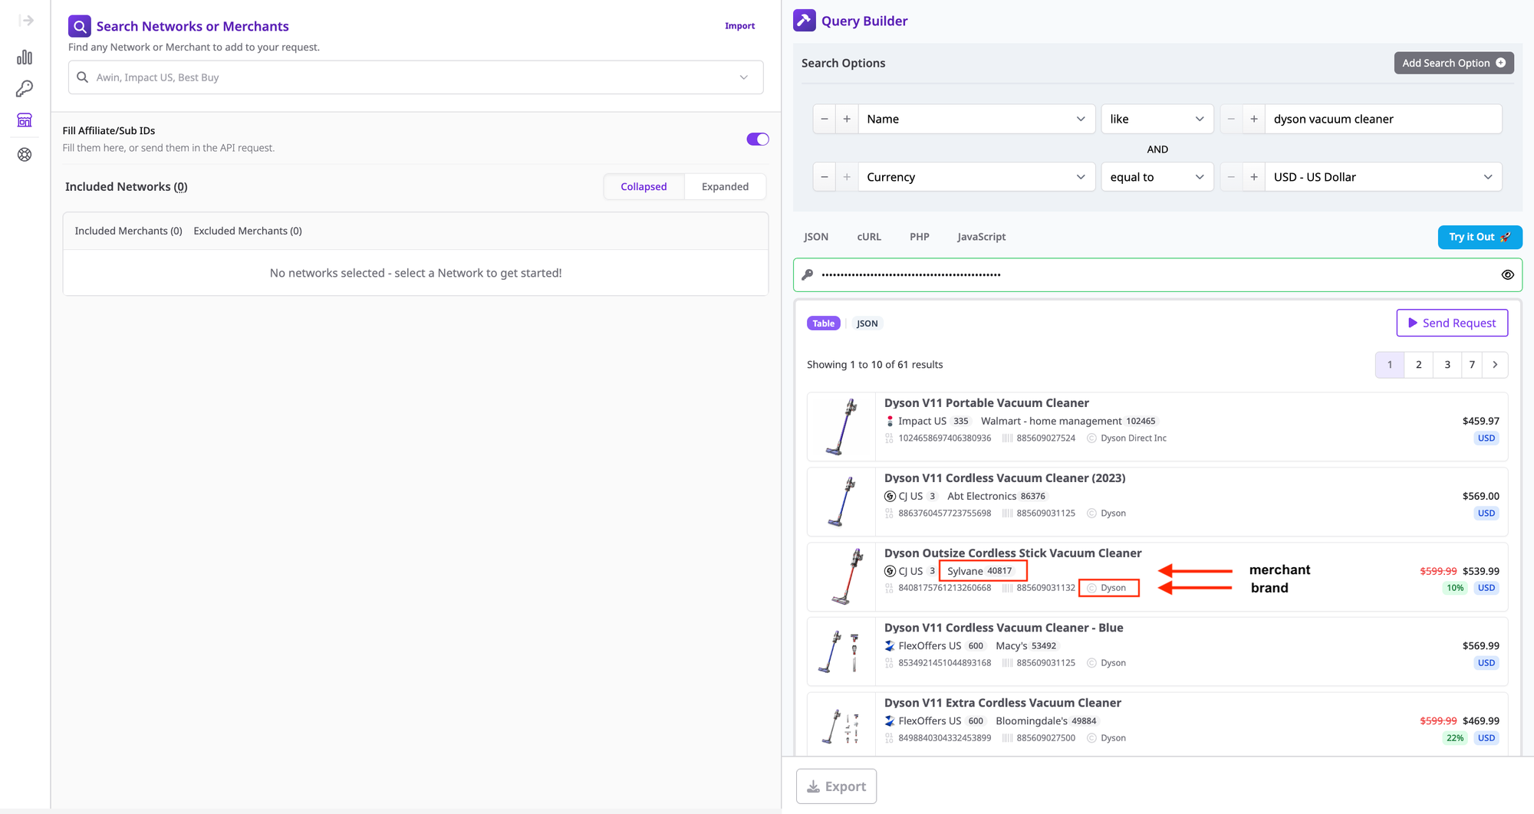Reveal the API key with eye icon

pos(1507,274)
